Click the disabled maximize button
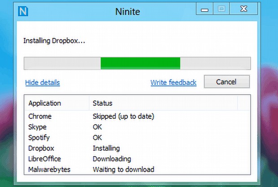Screen dimensions: 278x187 tap(221, 9)
